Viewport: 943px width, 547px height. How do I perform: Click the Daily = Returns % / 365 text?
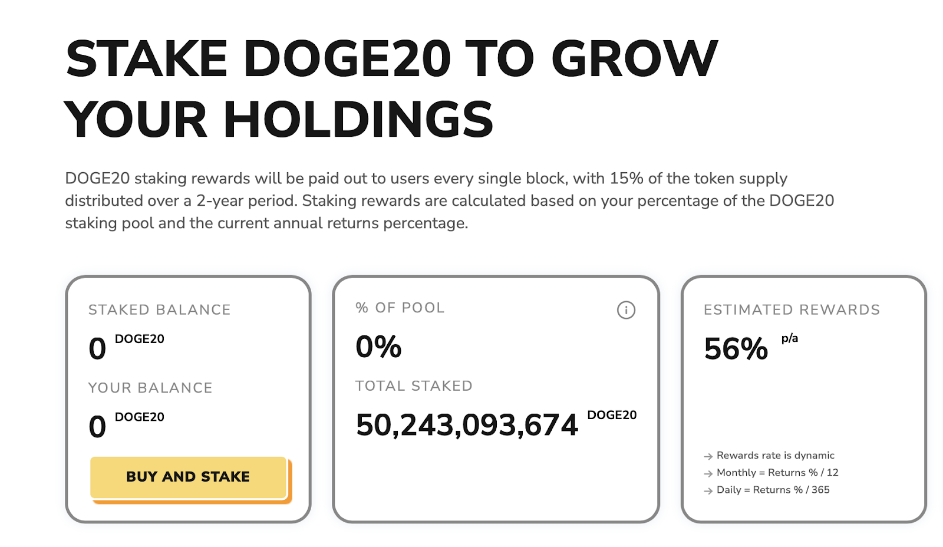point(773,490)
